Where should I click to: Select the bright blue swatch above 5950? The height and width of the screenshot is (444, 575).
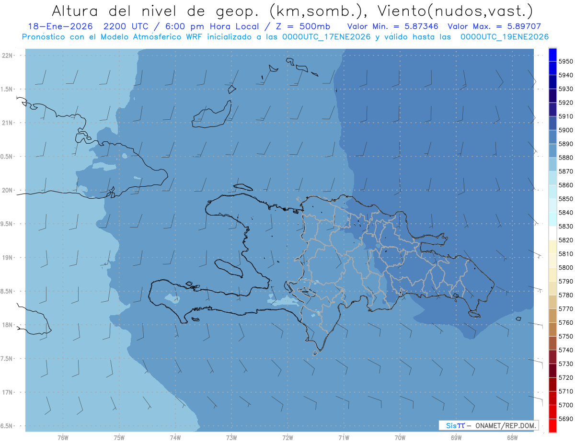pyautogui.click(x=552, y=55)
